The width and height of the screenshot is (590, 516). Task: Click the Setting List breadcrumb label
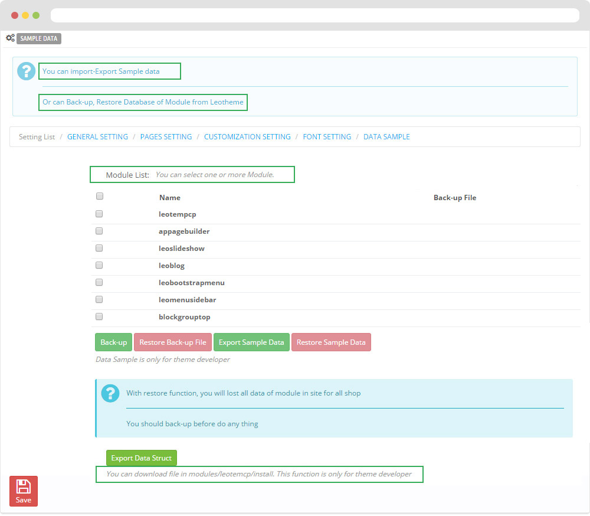click(37, 137)
